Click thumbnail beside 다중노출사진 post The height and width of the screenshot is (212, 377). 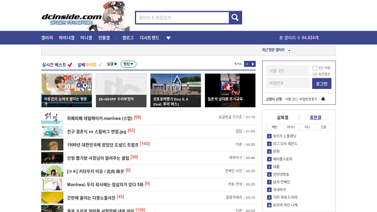click(x=52, y=198)
